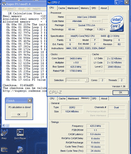Open the bottom-left desktop icon below Prey
The image size is (131, 154).
tap(4, 149)
